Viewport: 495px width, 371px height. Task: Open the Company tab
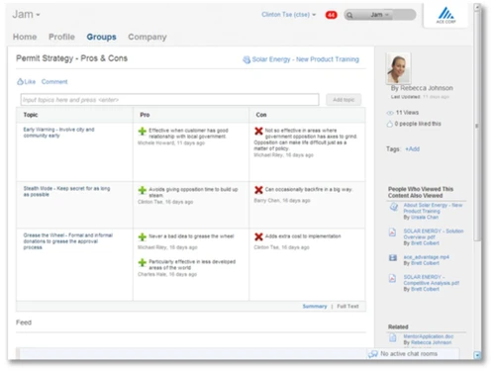[x=148, y=37]
